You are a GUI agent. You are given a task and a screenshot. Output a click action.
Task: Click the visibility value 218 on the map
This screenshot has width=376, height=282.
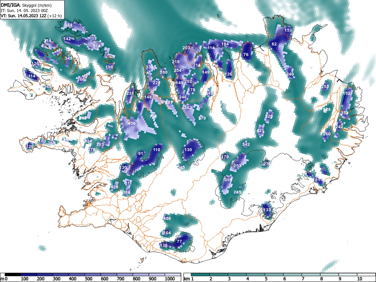[x=176, y=62]
